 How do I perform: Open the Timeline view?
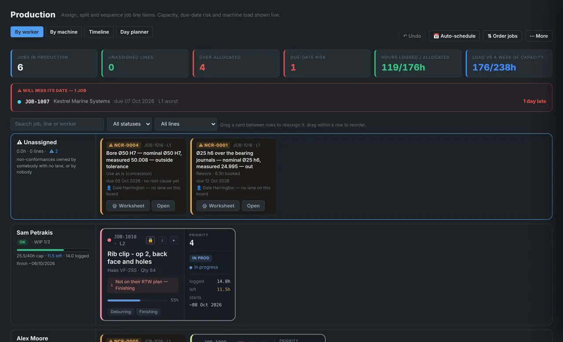[99, 32]
